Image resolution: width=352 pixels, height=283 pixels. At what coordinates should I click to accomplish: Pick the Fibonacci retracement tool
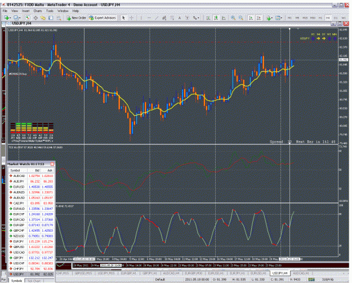[x=172, y=17]
